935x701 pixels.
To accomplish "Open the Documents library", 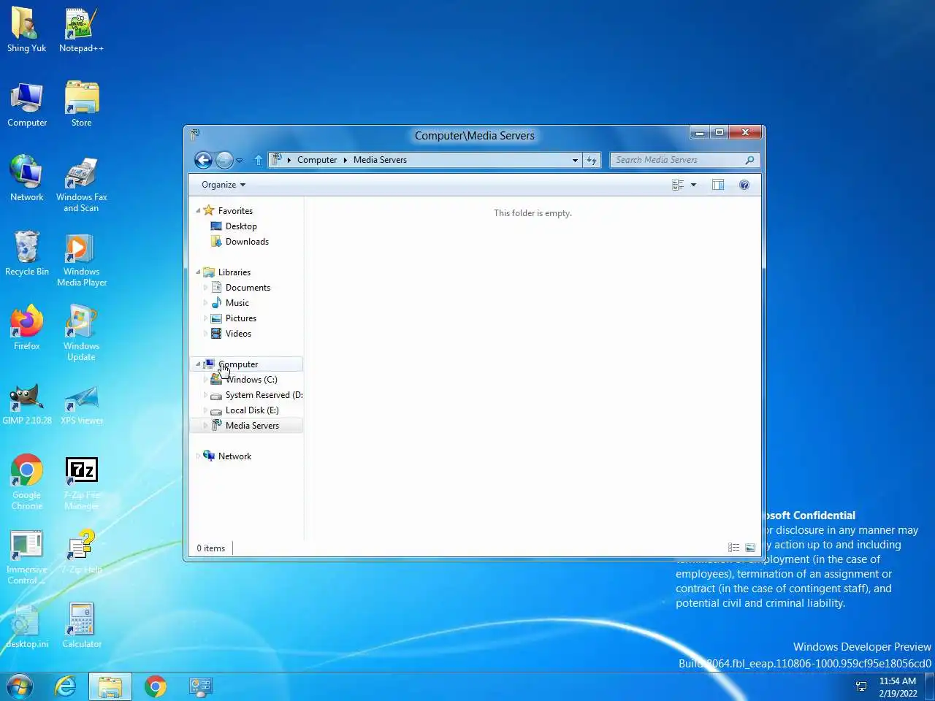I will [248, 288].
